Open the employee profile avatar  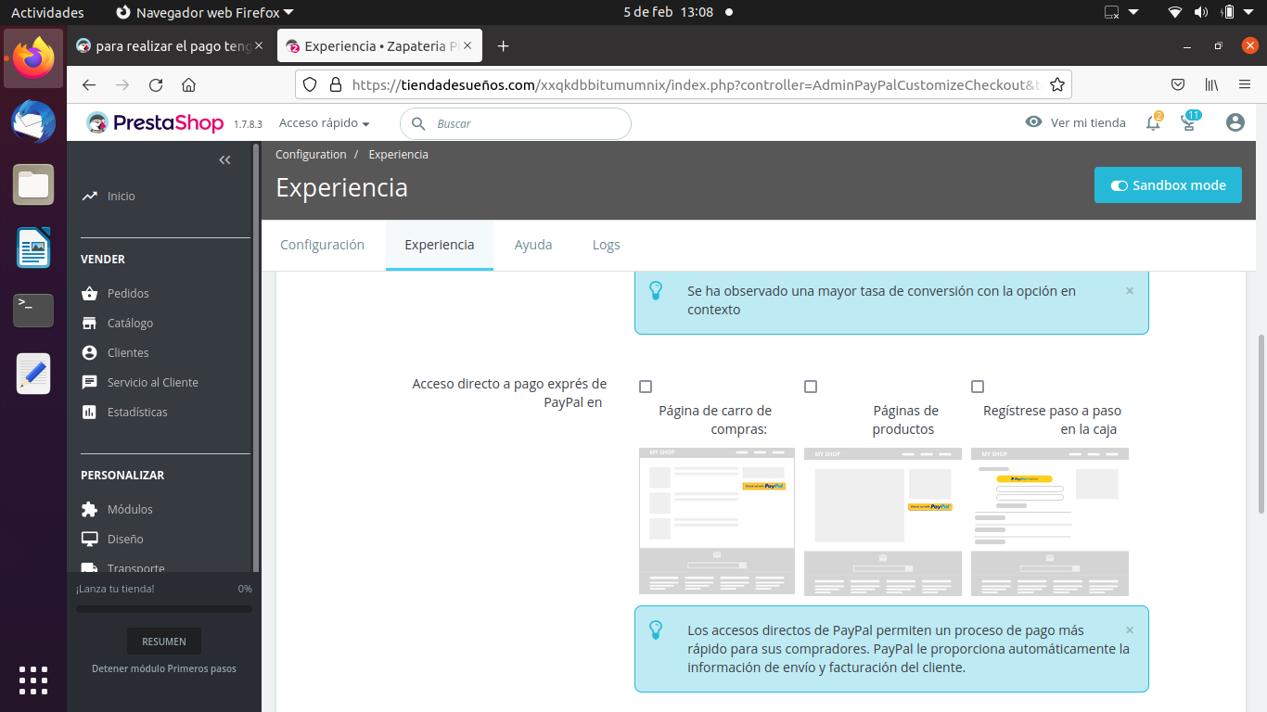click(1235, 122)
